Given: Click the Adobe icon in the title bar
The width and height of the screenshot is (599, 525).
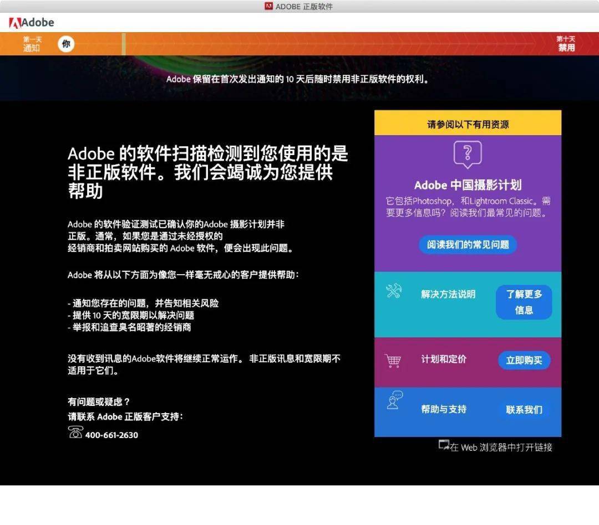Looking at the screenshot, I should tap(268, 6).
